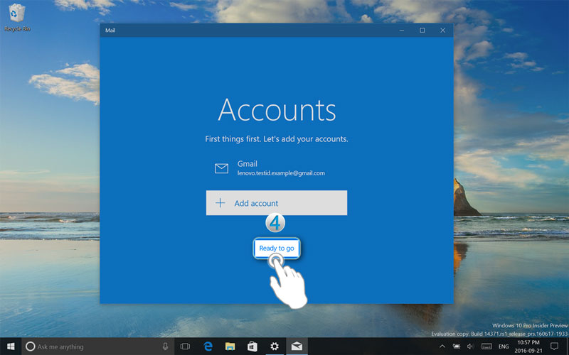The image size is (569, 355).
Task: Open the Action Center notifications icon
Action: (554, 346)
